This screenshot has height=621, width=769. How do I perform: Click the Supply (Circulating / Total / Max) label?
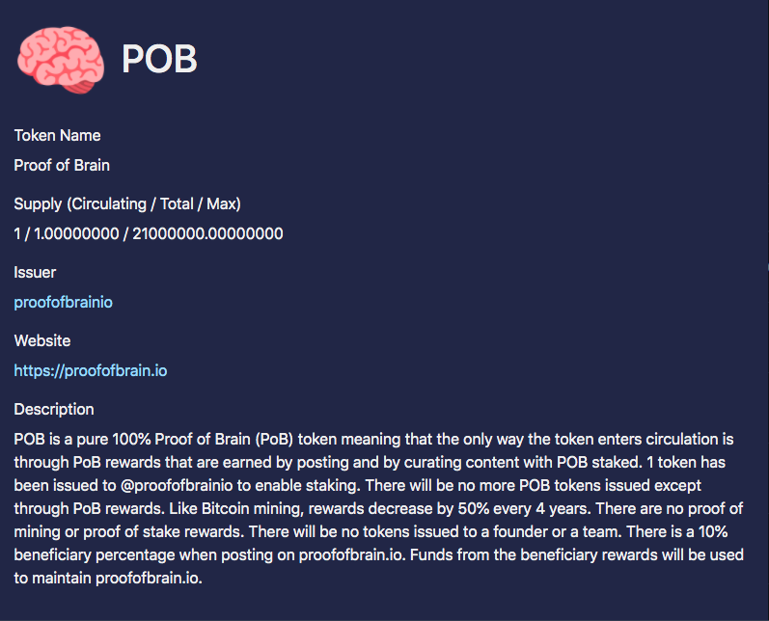127,203
